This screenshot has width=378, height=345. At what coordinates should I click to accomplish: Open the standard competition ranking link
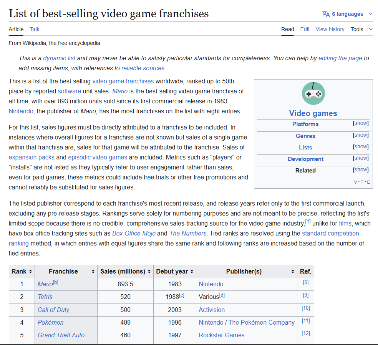[330, 234]
